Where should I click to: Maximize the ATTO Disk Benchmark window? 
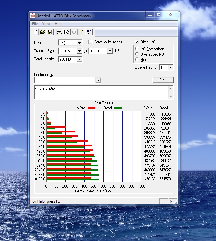159,15
